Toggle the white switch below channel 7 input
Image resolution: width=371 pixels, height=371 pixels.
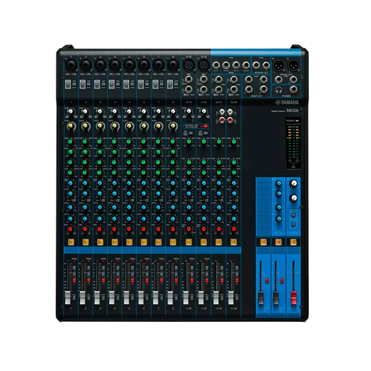(156, 84)
